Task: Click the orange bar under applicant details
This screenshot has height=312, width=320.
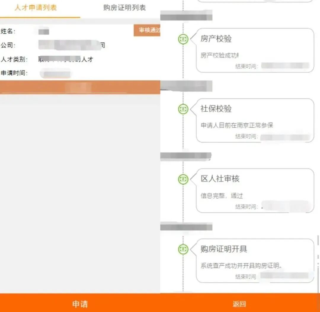Action: tap(80, 87)
